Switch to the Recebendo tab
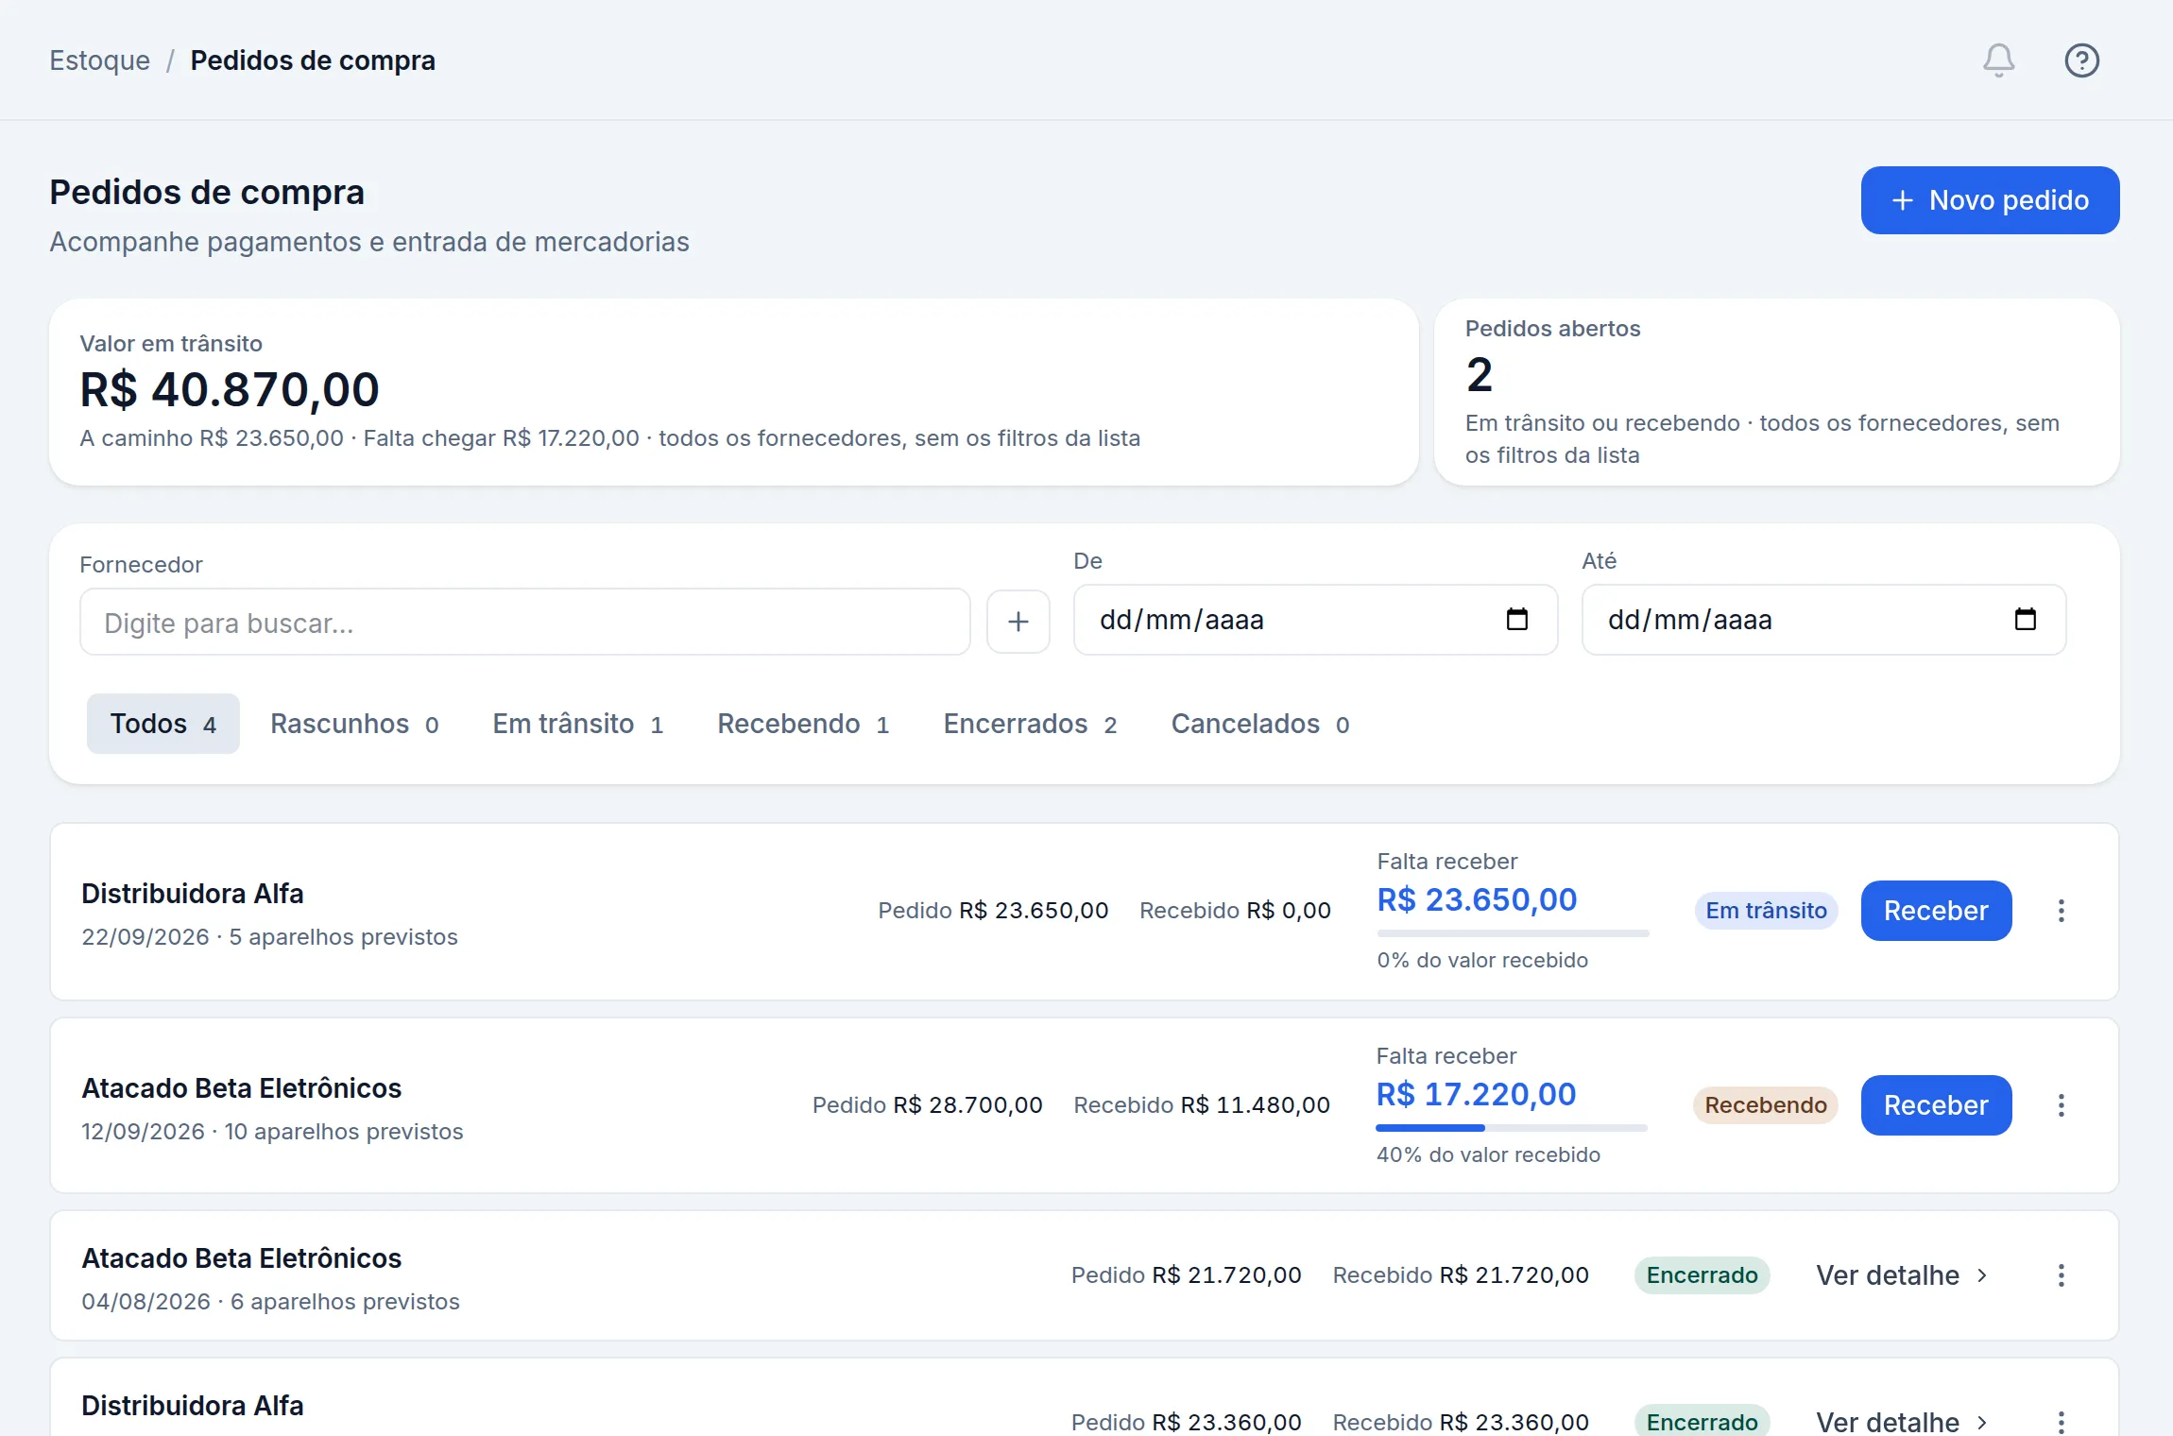 pos(803,724)
